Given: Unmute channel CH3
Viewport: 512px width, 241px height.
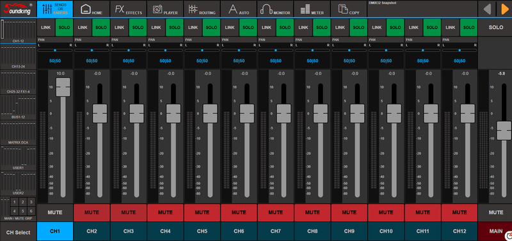Looking at the screenshot, I should (129, 212).
